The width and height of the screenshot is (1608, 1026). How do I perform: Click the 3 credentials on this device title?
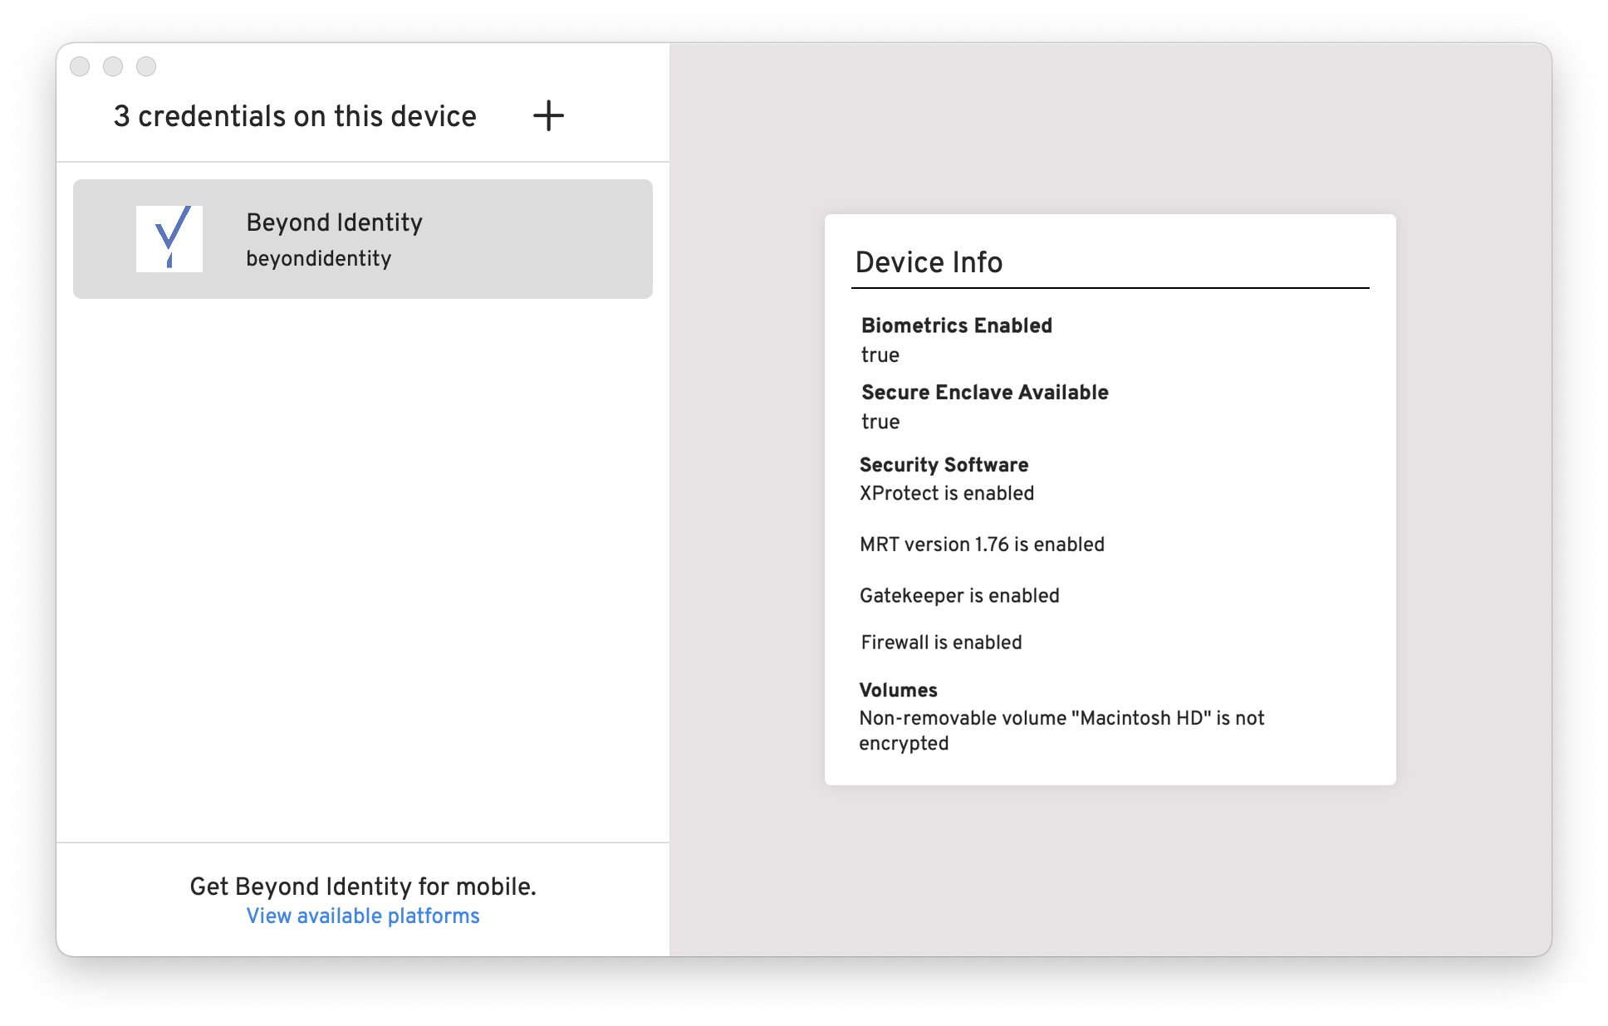[295, 116]
